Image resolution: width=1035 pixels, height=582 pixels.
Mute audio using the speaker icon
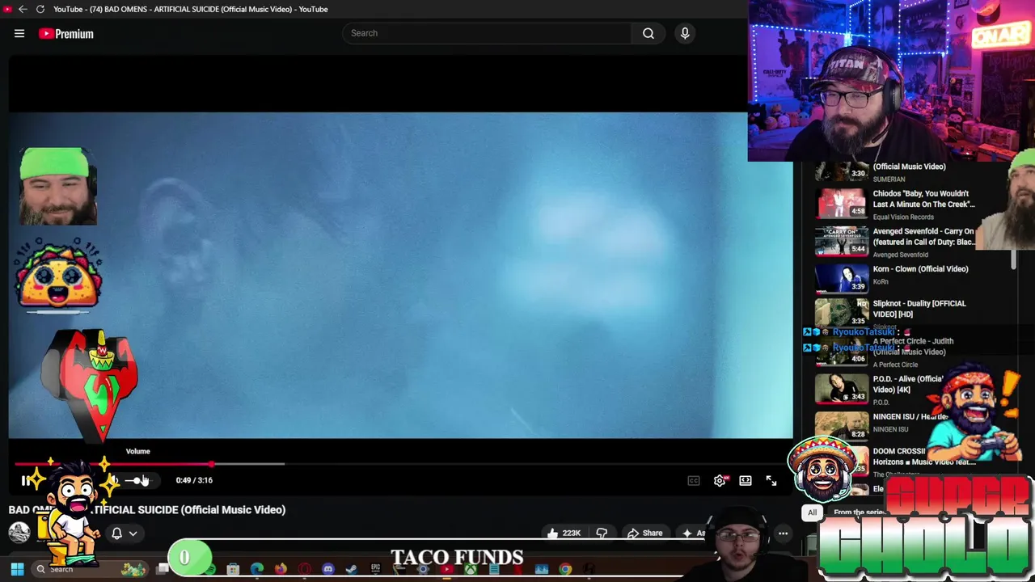[x=114, y=480]
